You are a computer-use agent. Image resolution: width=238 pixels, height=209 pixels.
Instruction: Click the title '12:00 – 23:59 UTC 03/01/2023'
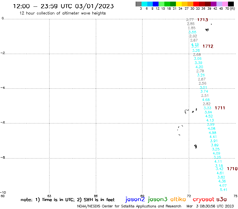(63, 6)
